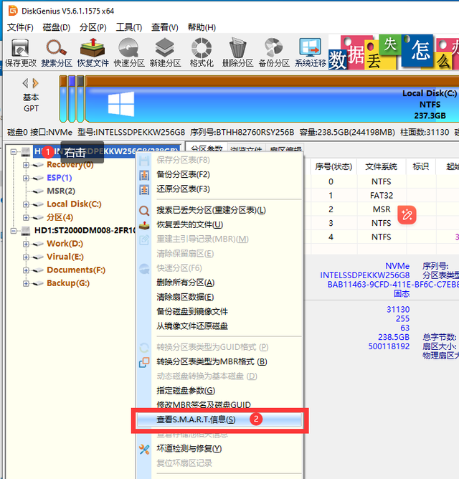The height and width of the screenshot is (479, 459).
Task: Collapse the HD0 disk tree node
Action: [x=14, y=151]
